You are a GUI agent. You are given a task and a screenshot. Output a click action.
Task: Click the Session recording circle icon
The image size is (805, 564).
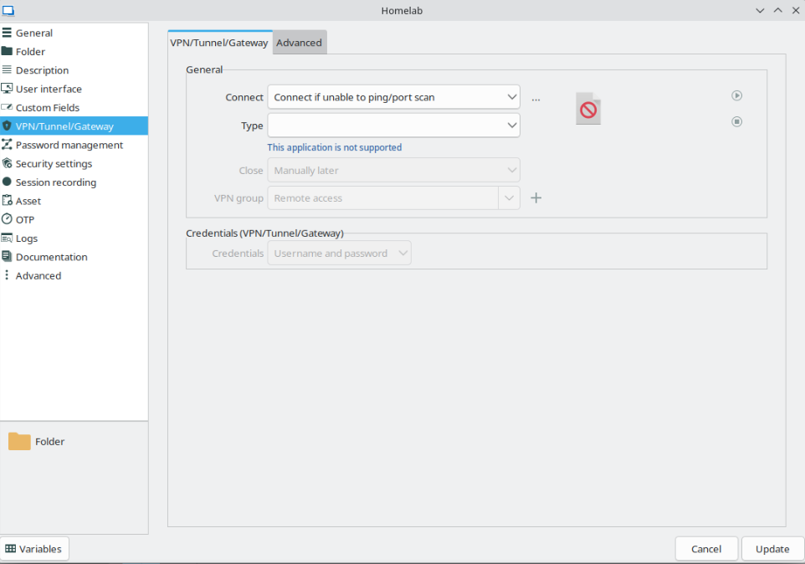click(x=7, y=182)
